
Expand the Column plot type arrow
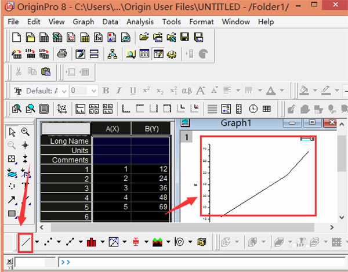[103, 242]
